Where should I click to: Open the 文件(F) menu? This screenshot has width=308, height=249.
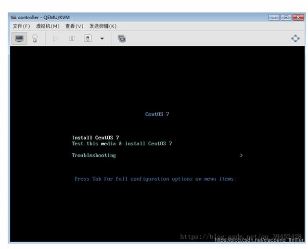click(21, 26)
